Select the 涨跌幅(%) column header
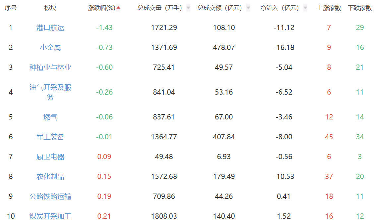The width and height of the screenshot is (374, 223). click(101, 8)
